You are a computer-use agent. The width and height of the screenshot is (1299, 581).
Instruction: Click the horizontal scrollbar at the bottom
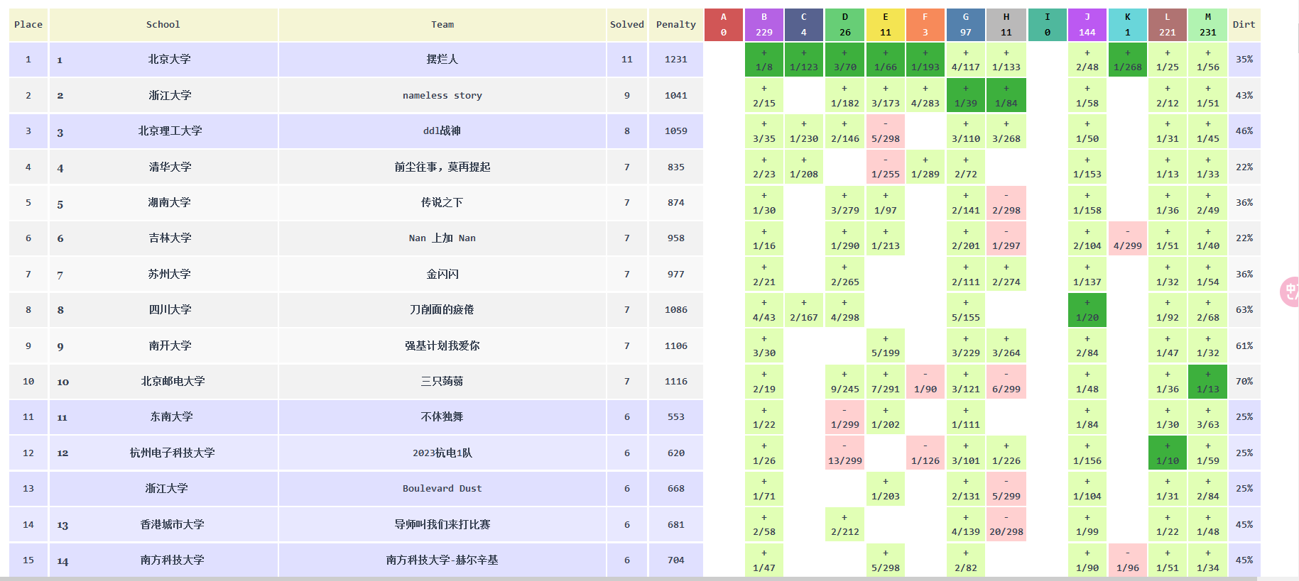coord(639,578)
